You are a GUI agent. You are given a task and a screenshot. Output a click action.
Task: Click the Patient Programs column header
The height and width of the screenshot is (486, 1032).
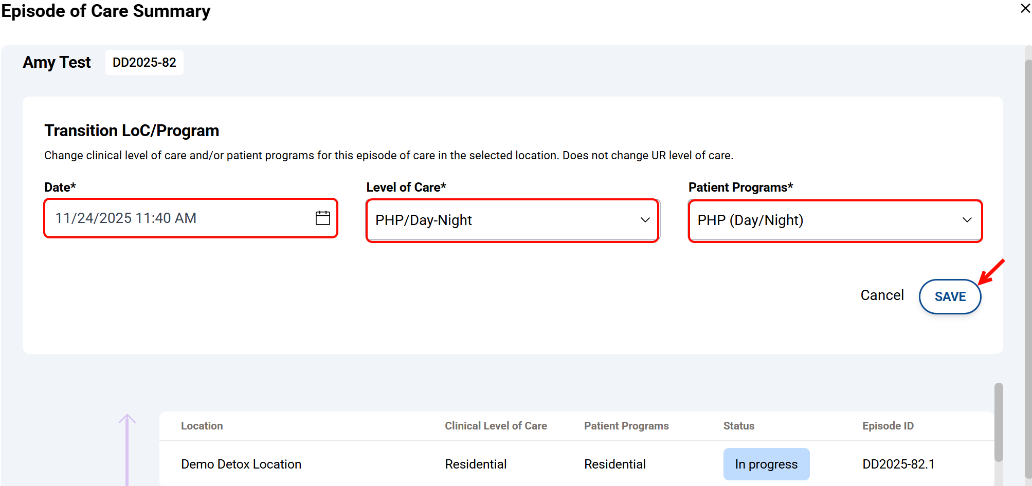(x=626, y=426)
